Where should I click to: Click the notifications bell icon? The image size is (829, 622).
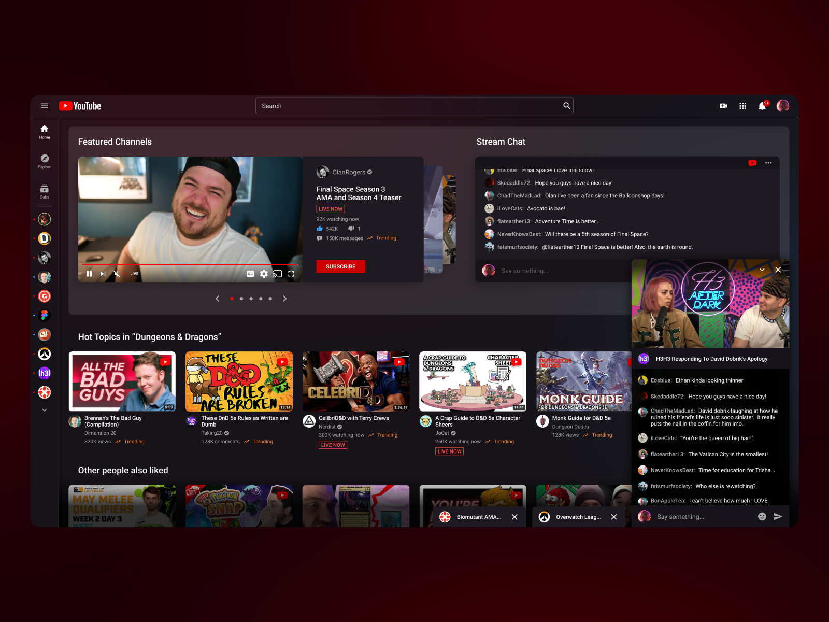pos(762,106)
